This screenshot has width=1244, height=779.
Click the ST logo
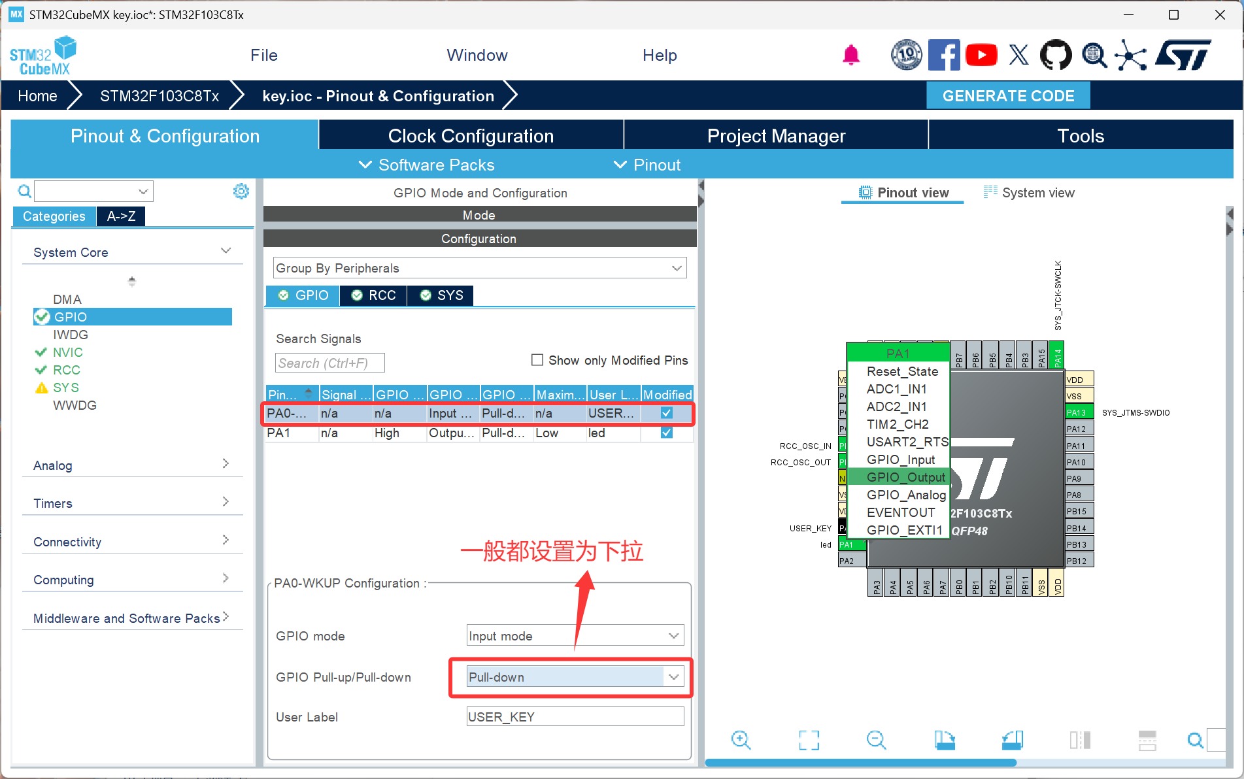(x=1183, y=55)
